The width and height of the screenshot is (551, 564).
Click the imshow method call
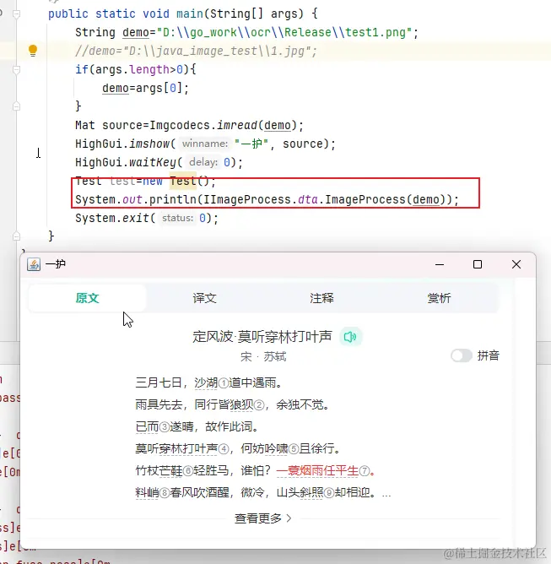[x=149, y=144]
